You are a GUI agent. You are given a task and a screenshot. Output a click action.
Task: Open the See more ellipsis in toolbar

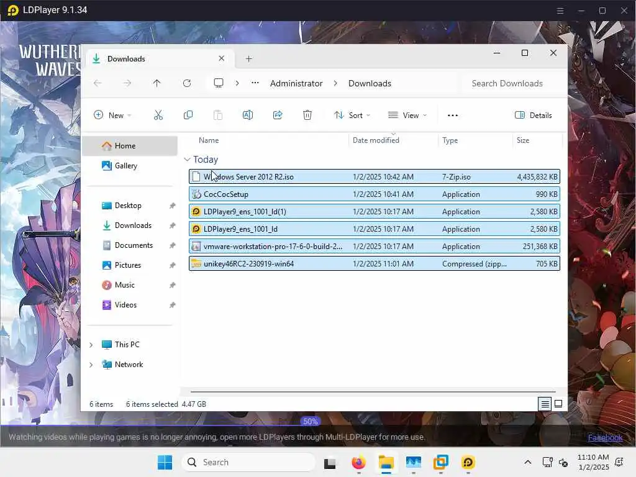[x=453, y=115]
